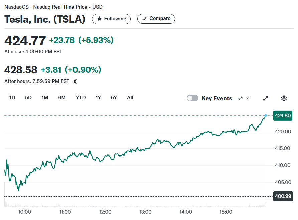Click 'After hours: 7:59:59 PM EST' text
The width and height of the screenshot is (298, 220).
coord(37,81)
